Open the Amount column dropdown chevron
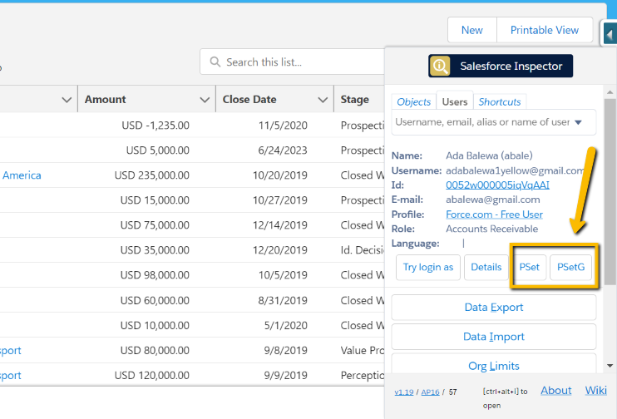This screenshot has height=419, width=617. pyautogui.click(x=205, y=100)
